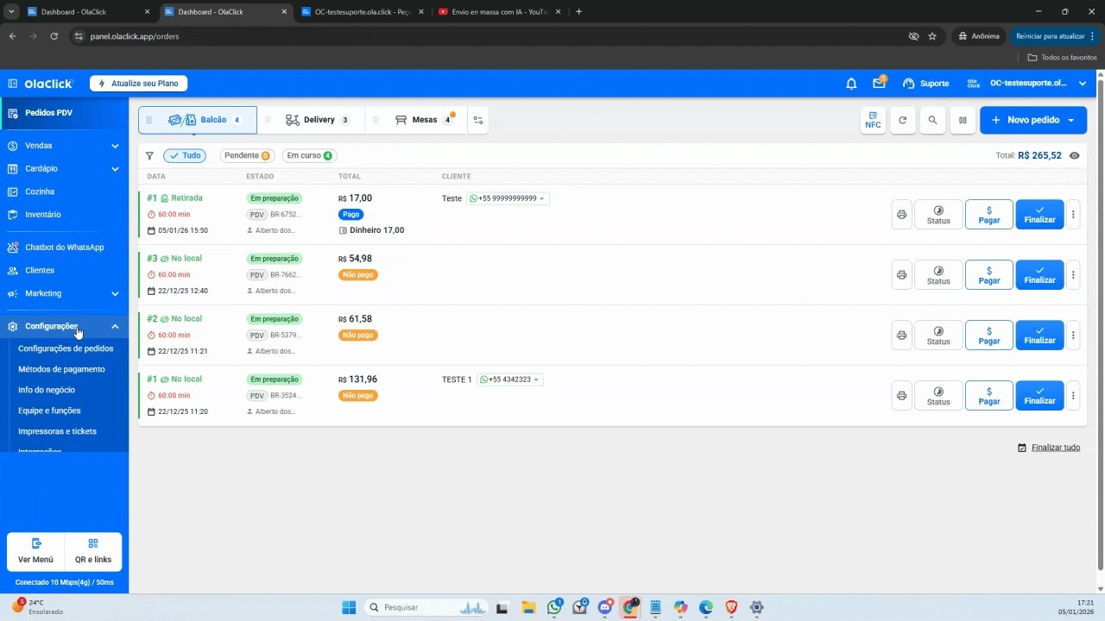Print the R$ 54,98 order

click(x=901, y=275)
